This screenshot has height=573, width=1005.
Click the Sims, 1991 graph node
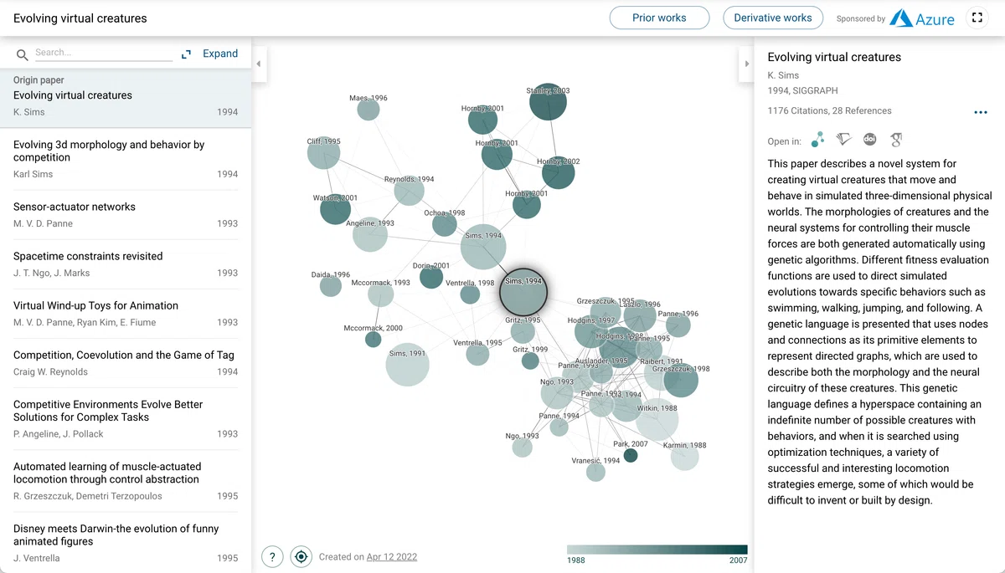coord(408,365)
